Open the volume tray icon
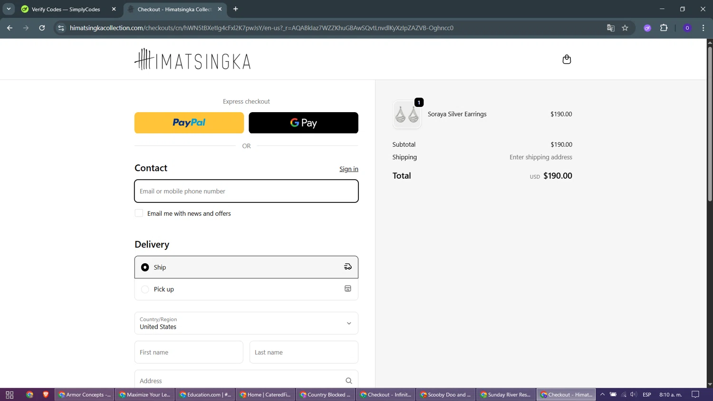Viewport: 713px width, 401px height. (634, 395)
